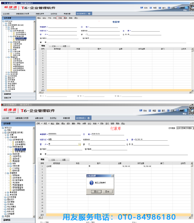Click grid scrollbar up arrow in upper window
Viewport: 194px width, 223px height.
point(192,49)
